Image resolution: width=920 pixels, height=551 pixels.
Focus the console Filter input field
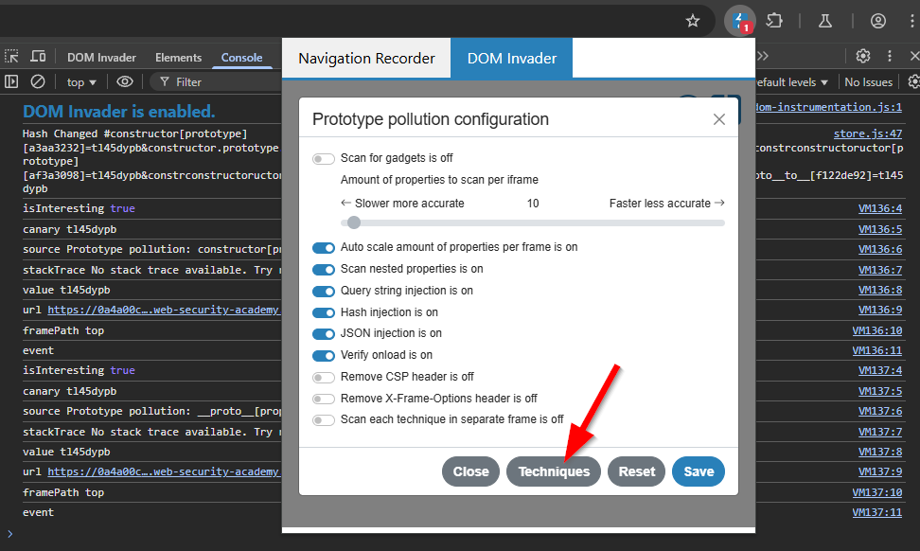[x=217, y=82]
